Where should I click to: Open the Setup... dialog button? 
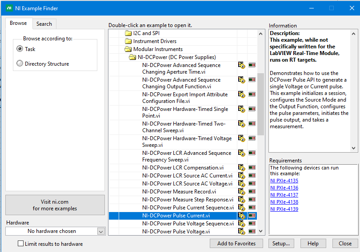pos(281,243)
